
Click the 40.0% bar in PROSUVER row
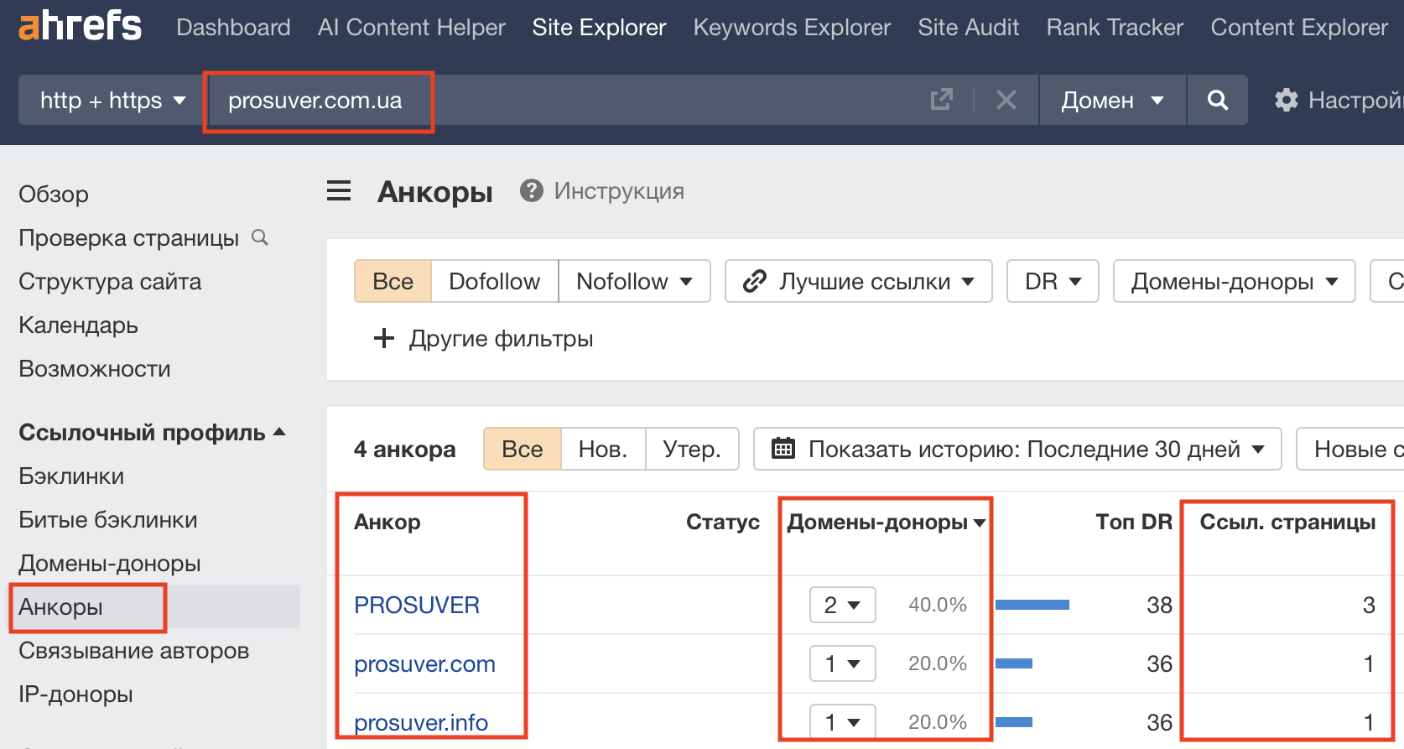point(1032,605)
